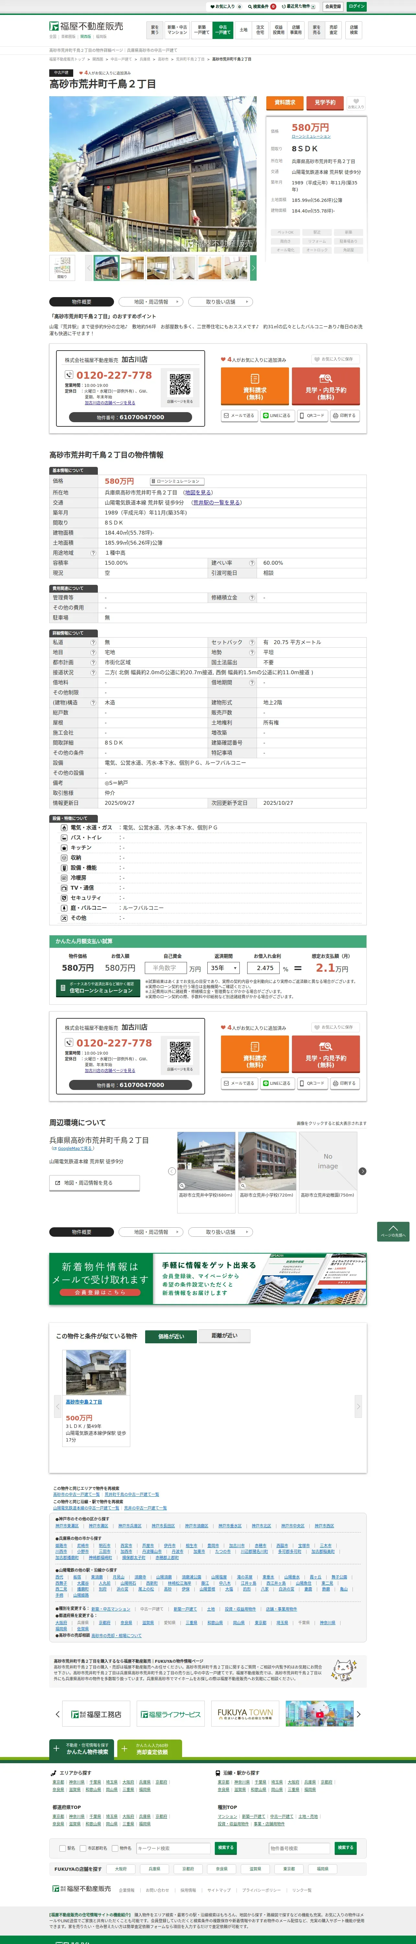Toggle the 駅名 checkbox
This screenshot has width=416, height=1944.
tap(62, 1848)
